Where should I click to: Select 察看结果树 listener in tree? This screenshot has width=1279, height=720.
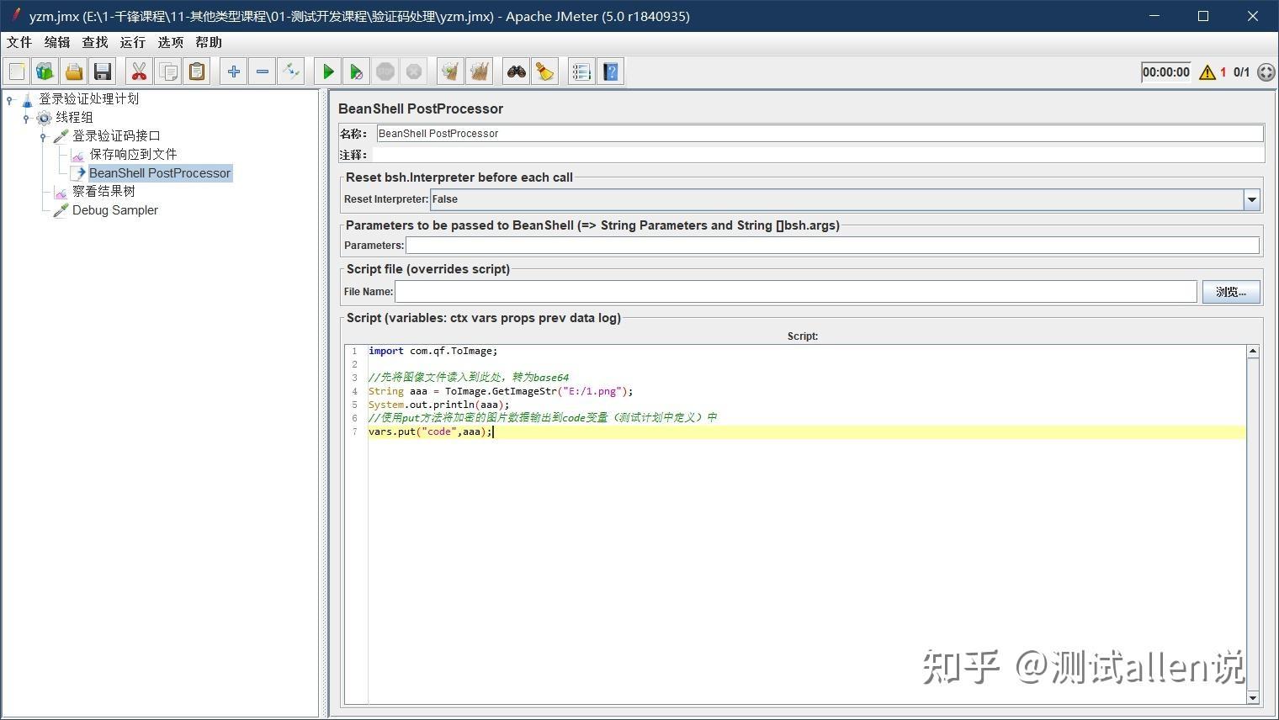coord(103,191)
